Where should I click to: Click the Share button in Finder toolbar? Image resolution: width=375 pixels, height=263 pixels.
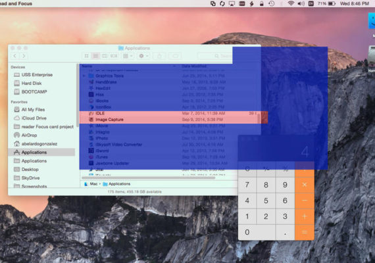(159, 56)
